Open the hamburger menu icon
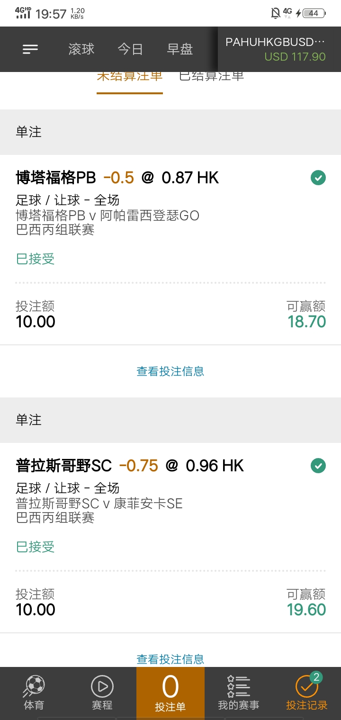Image resolution: width=341 pixels, height=720 pixels. (30, 49)
